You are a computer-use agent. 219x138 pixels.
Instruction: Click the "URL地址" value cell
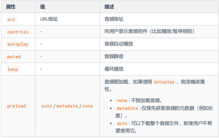(x=49, y=19)
